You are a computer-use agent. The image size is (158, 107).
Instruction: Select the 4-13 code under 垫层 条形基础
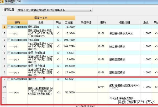tap(16, 60)
